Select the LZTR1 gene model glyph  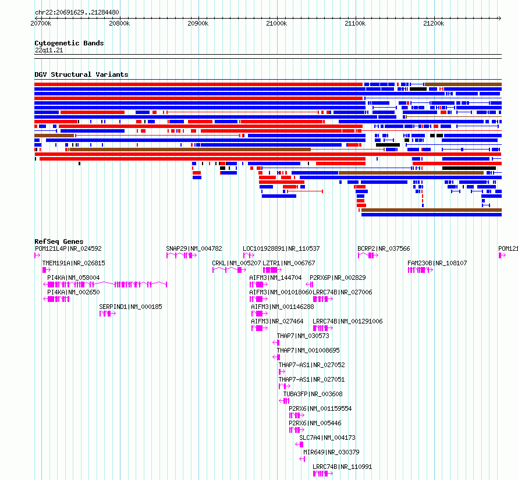click(272, 270)
